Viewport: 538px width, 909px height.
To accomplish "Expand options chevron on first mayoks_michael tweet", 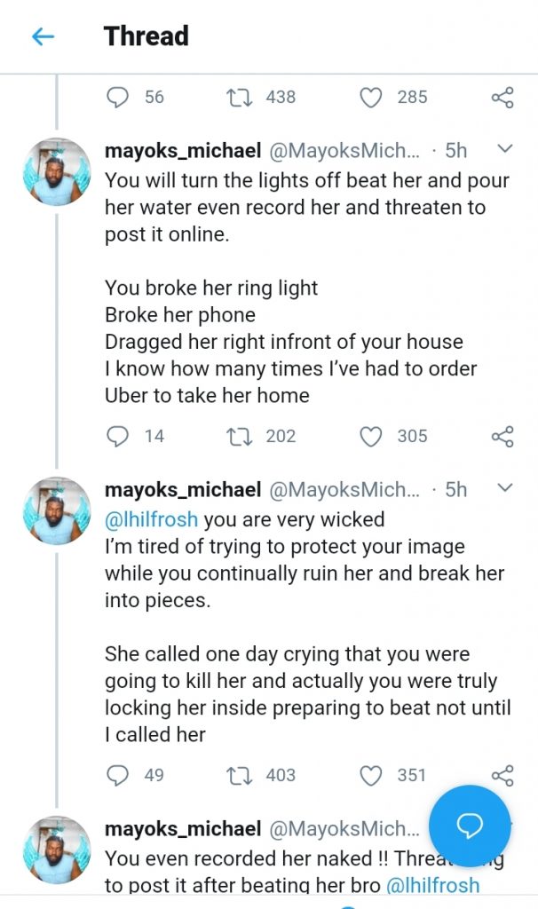I will pyautogui.click(x=503, y=149).
